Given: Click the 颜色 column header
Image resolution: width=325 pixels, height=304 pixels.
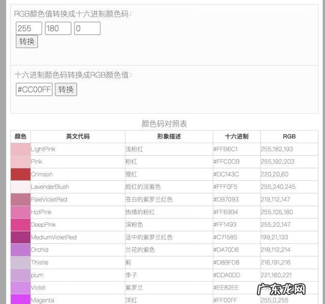Looking at the screenshot, I should [x=20, y=137].
